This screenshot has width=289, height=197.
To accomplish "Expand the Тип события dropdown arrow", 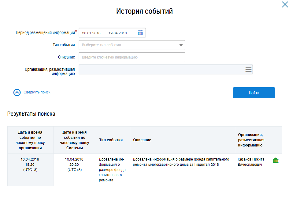I will coord(181,45).
